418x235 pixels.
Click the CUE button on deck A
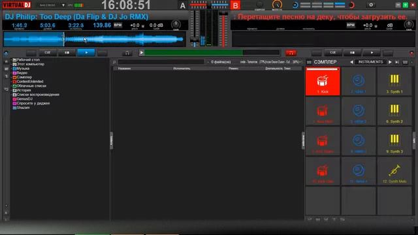[x=48, y=52]
